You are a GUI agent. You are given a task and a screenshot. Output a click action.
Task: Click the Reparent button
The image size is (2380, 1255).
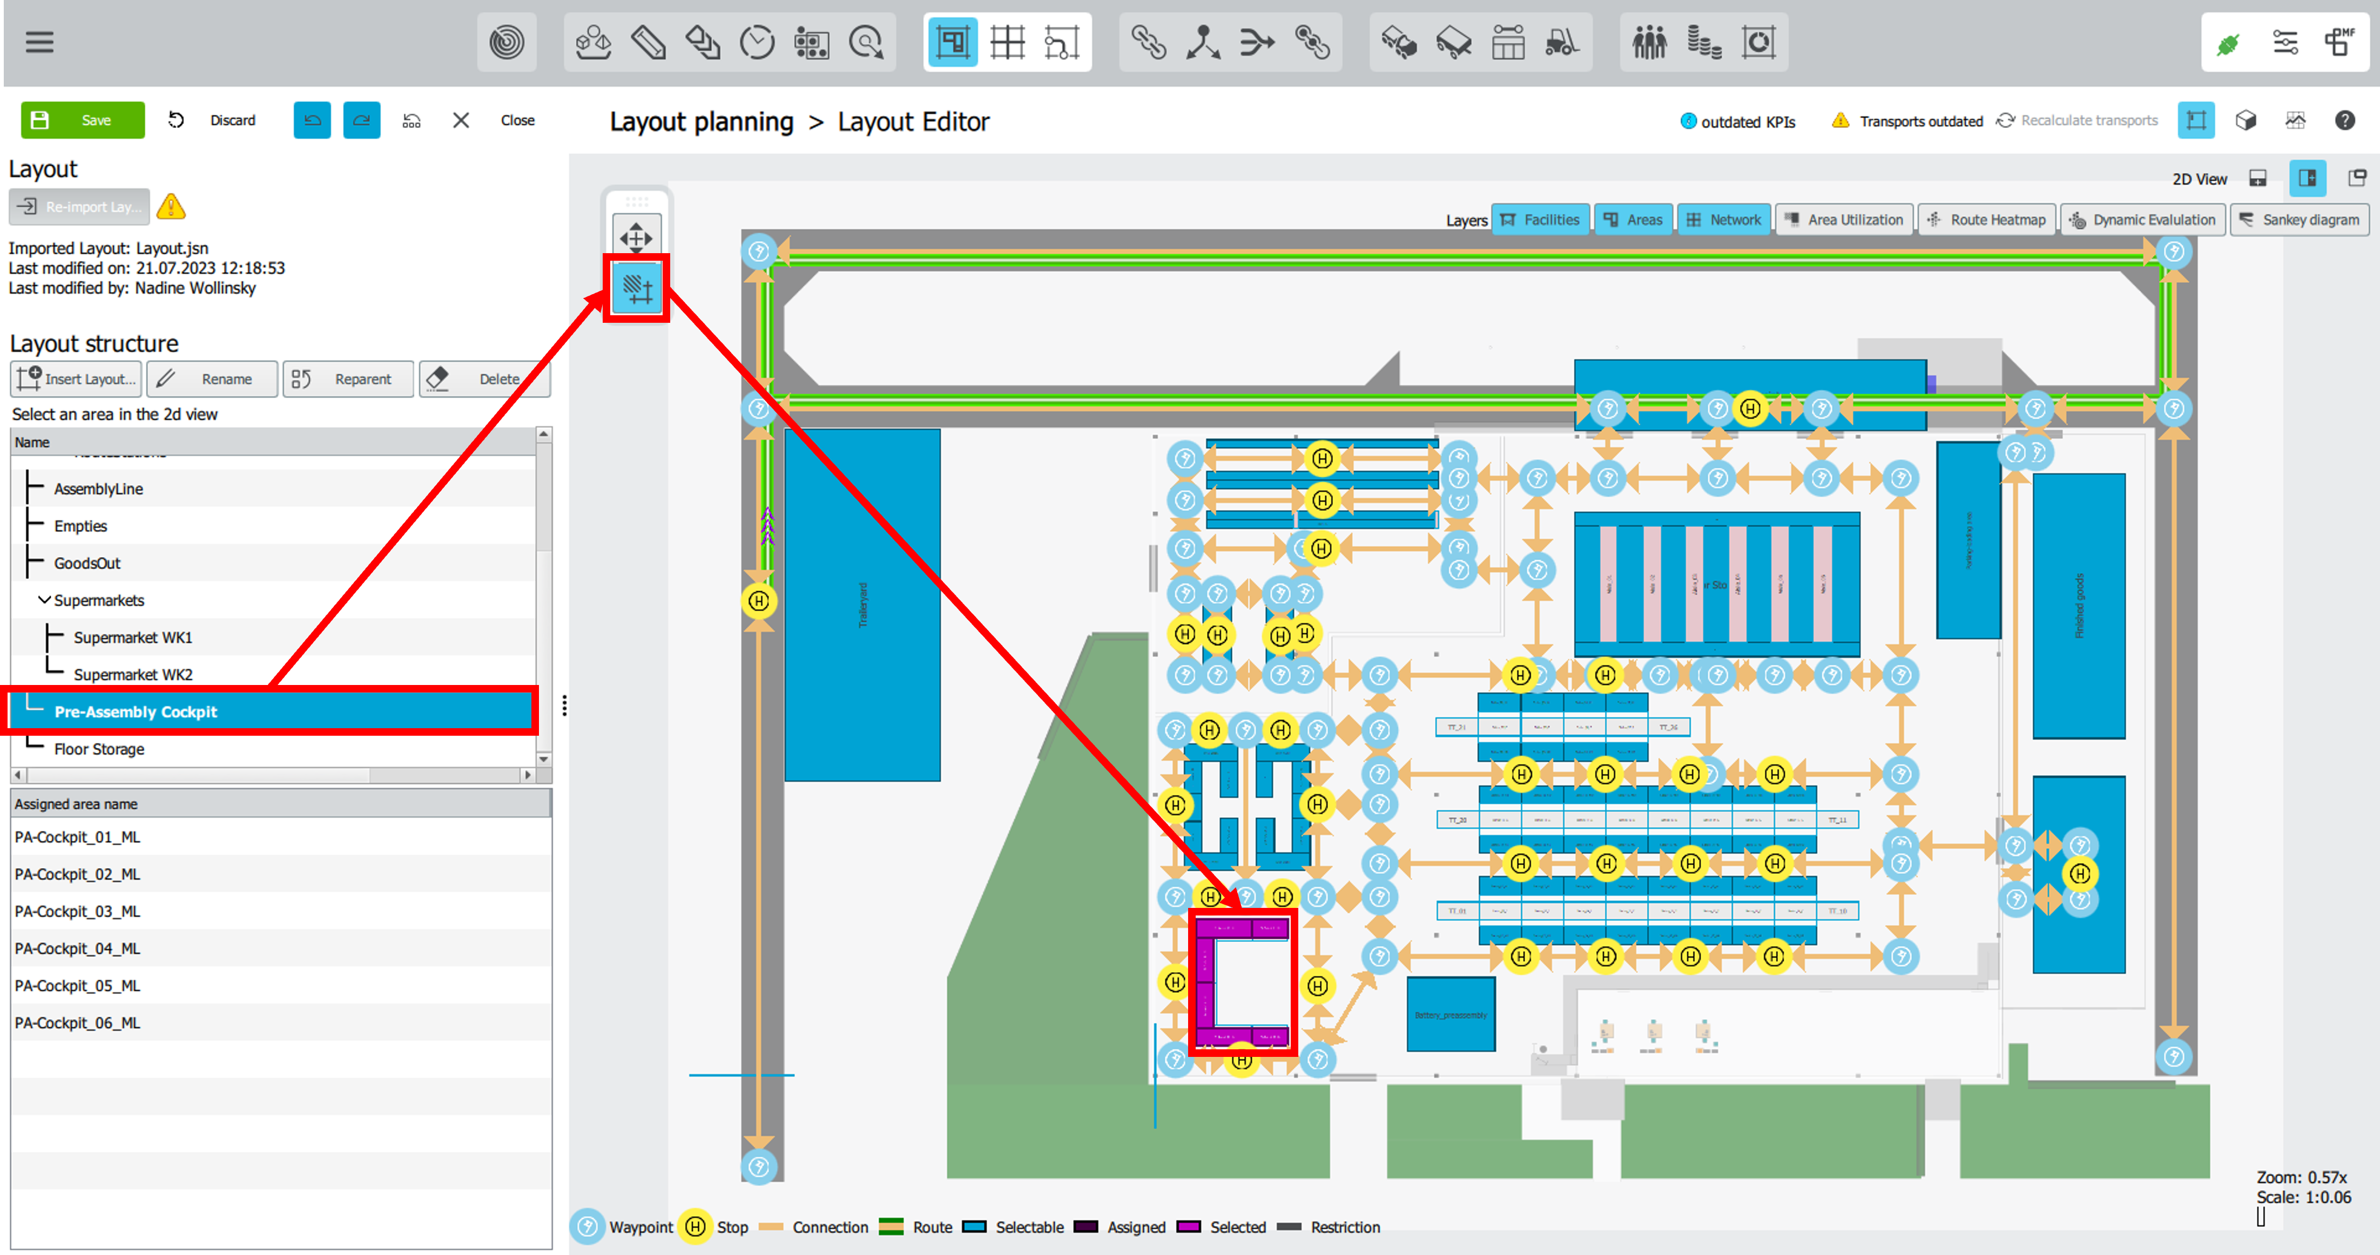348,378
